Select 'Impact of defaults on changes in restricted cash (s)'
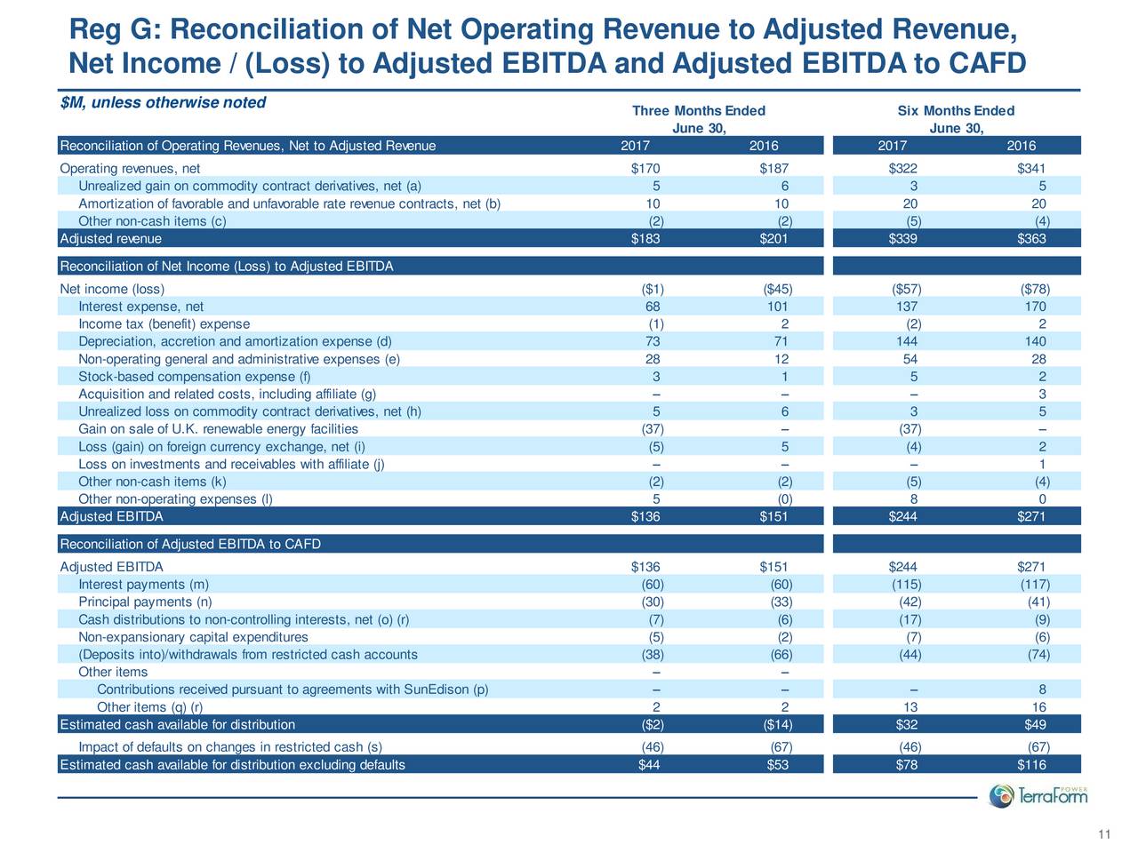 pyautogui.click(x=230, y=747)
